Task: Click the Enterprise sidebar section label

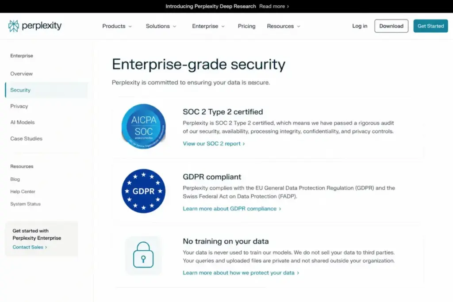Action: coord(22,56)
